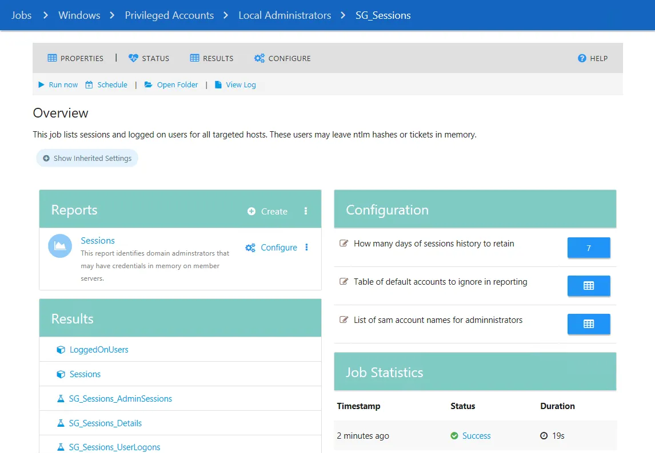Click the Results table icon in tab bar

pos(195,58)
